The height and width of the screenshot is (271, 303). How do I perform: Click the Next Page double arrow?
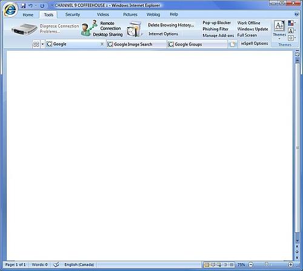click(297, 257)
